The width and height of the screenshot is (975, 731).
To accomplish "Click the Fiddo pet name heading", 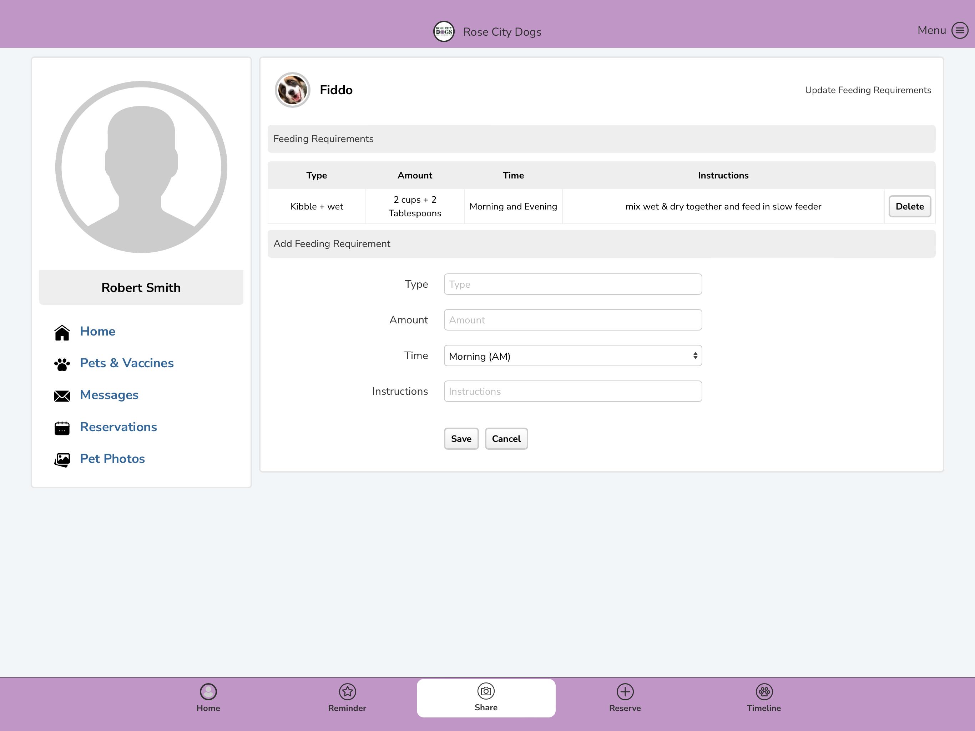I will [x=336, y=90].
